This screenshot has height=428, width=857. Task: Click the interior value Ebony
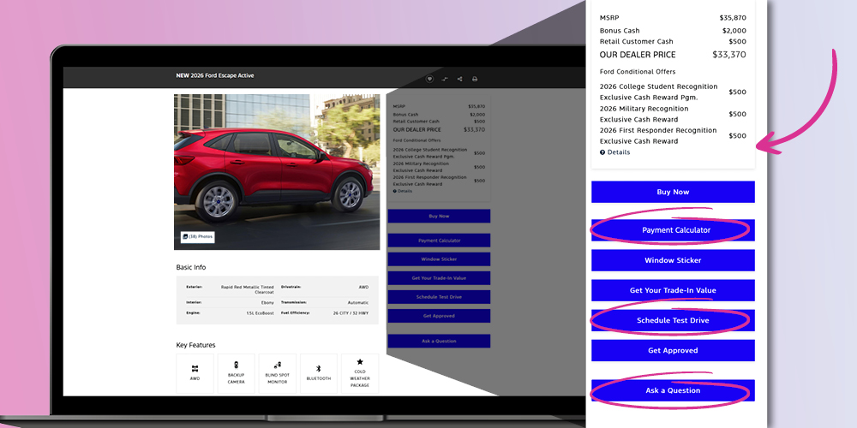267,302
